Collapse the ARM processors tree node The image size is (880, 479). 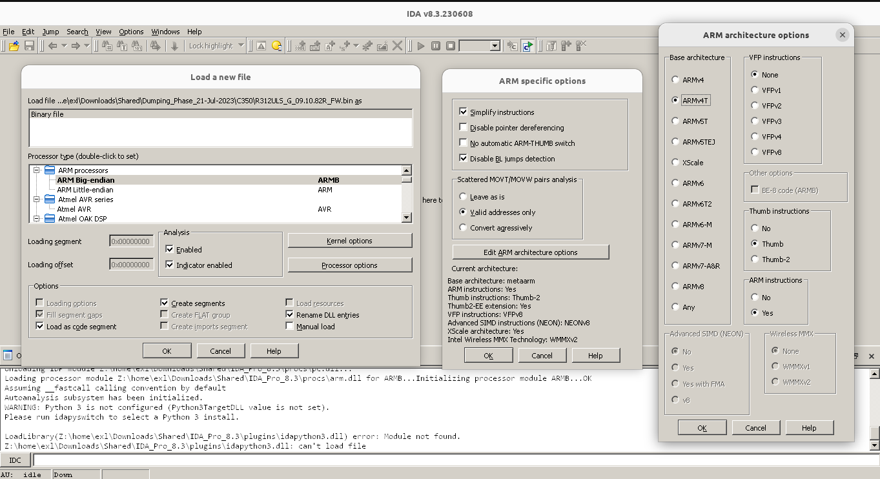click(37, 170)
